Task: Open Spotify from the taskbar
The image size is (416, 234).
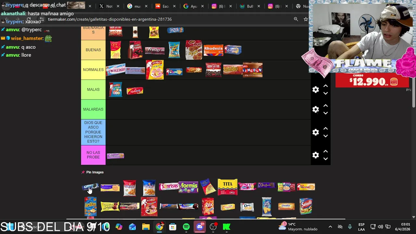Action: (186, 227)
